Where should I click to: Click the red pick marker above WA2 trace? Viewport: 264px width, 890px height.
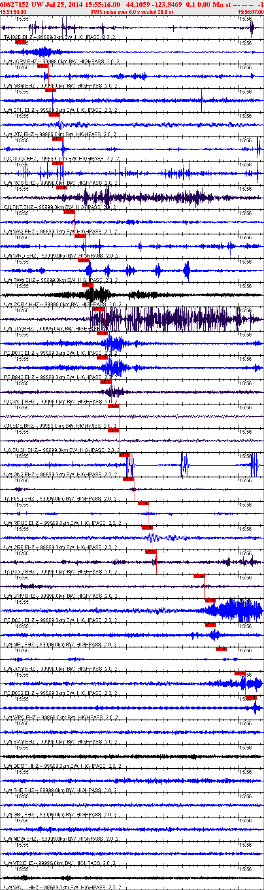pyautogui.click(x=69, y=211)
